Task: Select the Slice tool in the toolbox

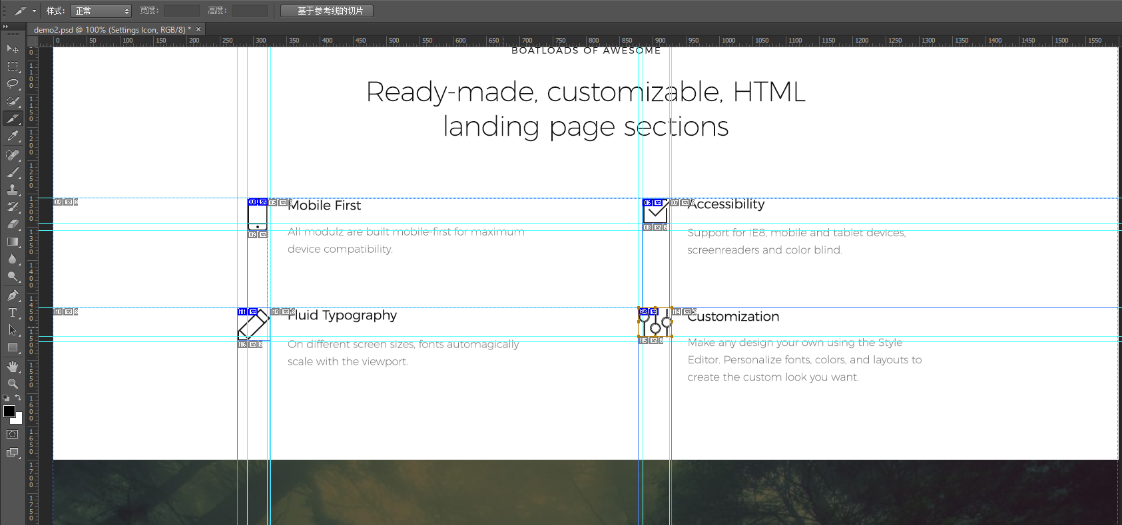Action: [13, 118]
